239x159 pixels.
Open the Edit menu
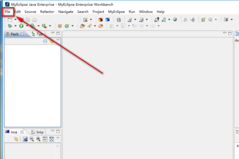(18, 12)
